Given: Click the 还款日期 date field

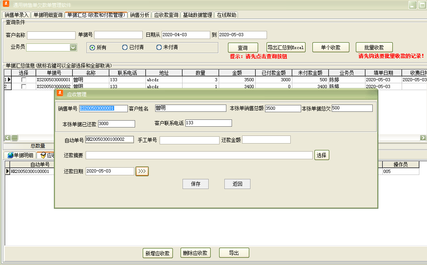Looking at the screenshot, I should tap(110, 171).
